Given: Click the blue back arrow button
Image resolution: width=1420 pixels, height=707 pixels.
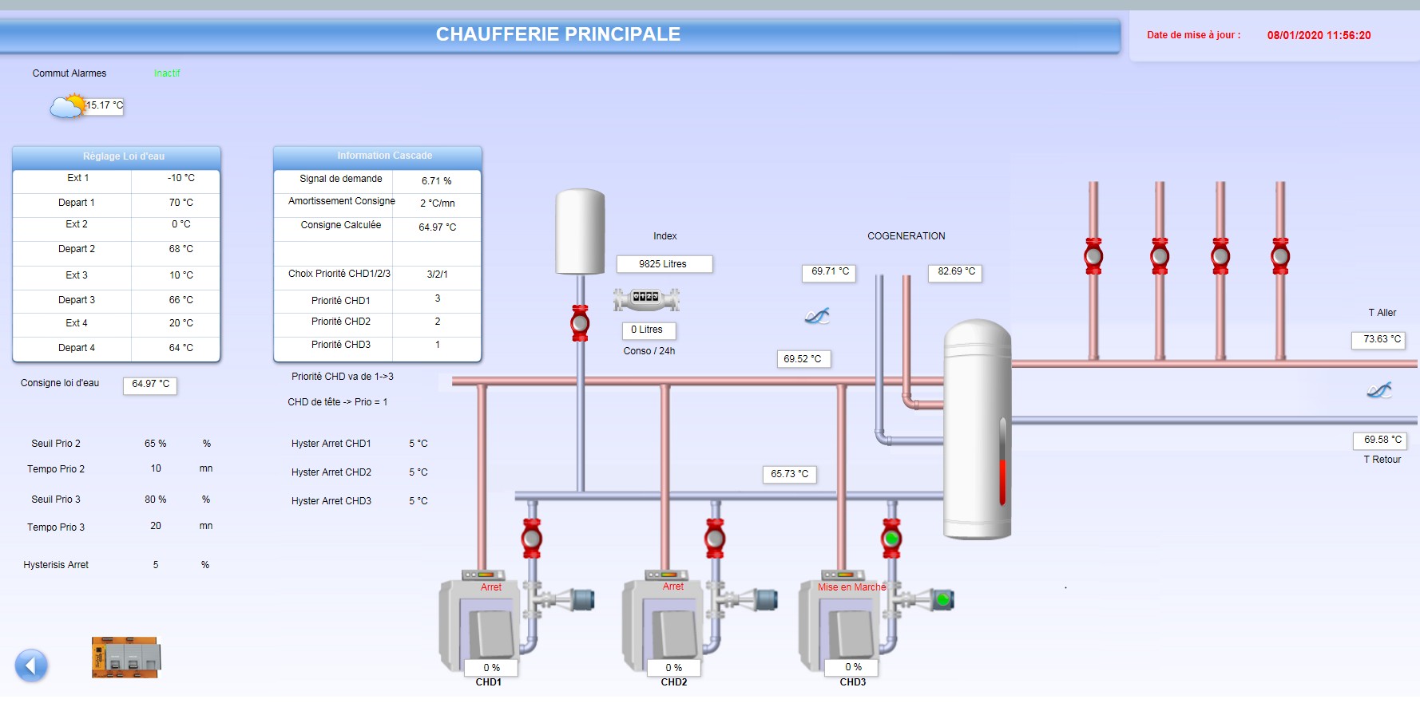Looking at the screenshot, I should (x=31, y=665).
